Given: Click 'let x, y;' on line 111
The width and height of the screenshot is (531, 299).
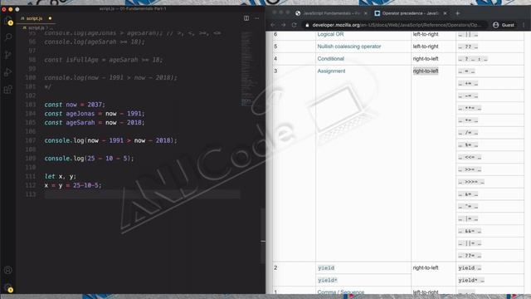Looking at the screenshot, I should point(61,176).
